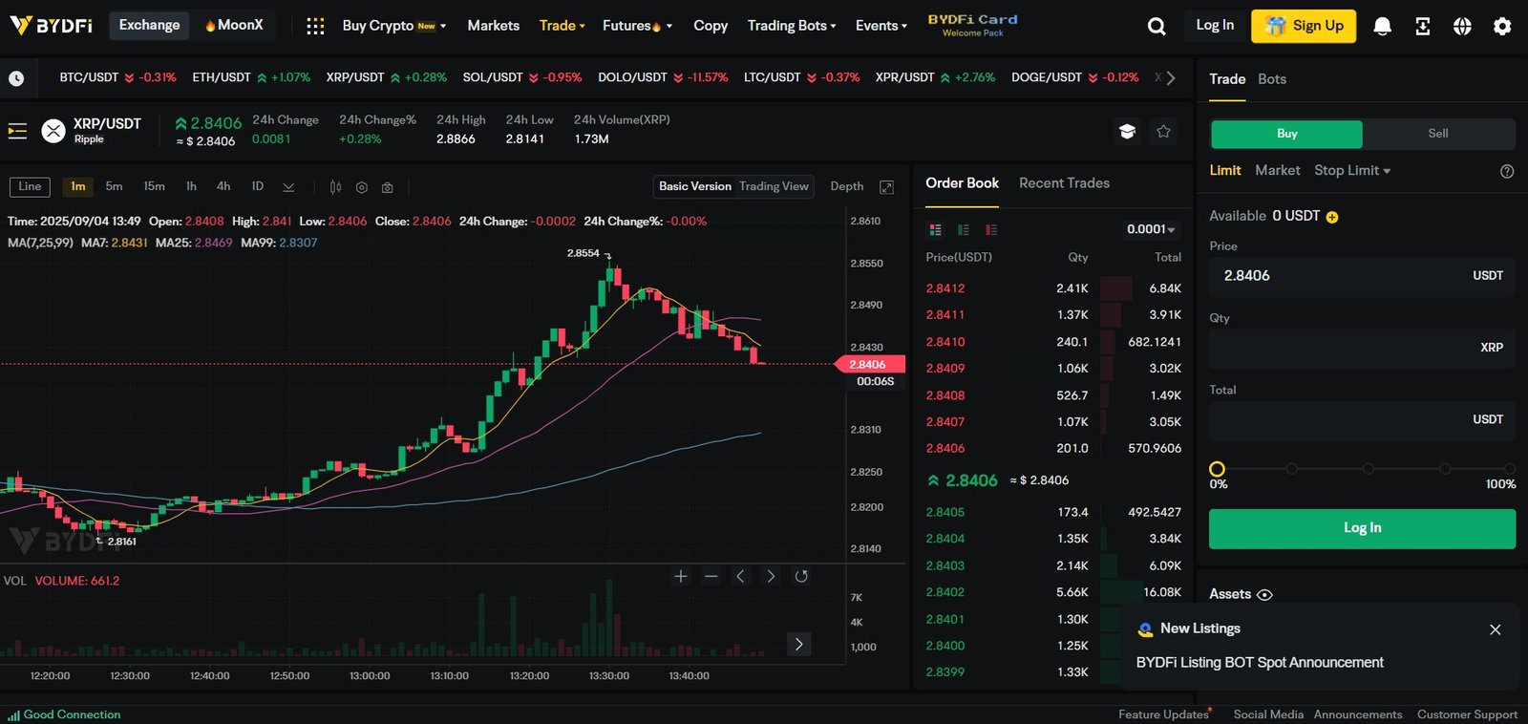Open the chart indicator settings icon

[x=361, y=187]
